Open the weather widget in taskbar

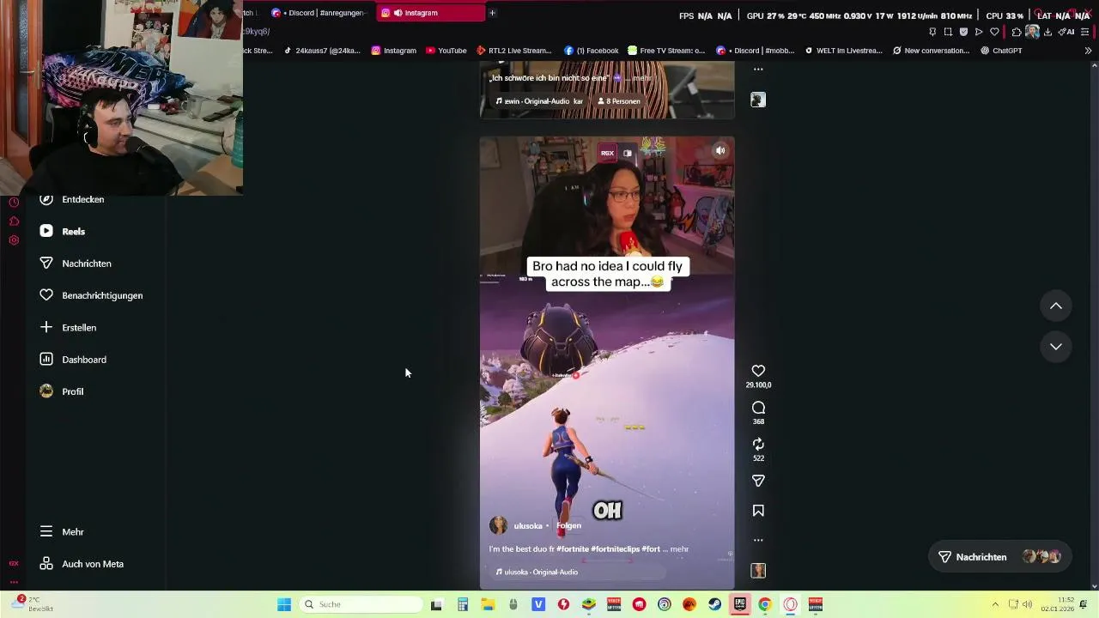pos(33,604)
